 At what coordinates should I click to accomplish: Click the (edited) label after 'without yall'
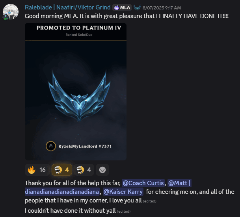124,211
